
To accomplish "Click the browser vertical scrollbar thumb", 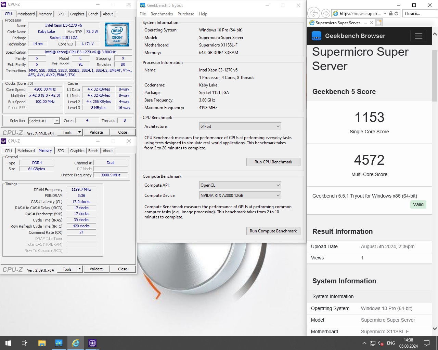I will pyautogui.click(x=435, y=75).
